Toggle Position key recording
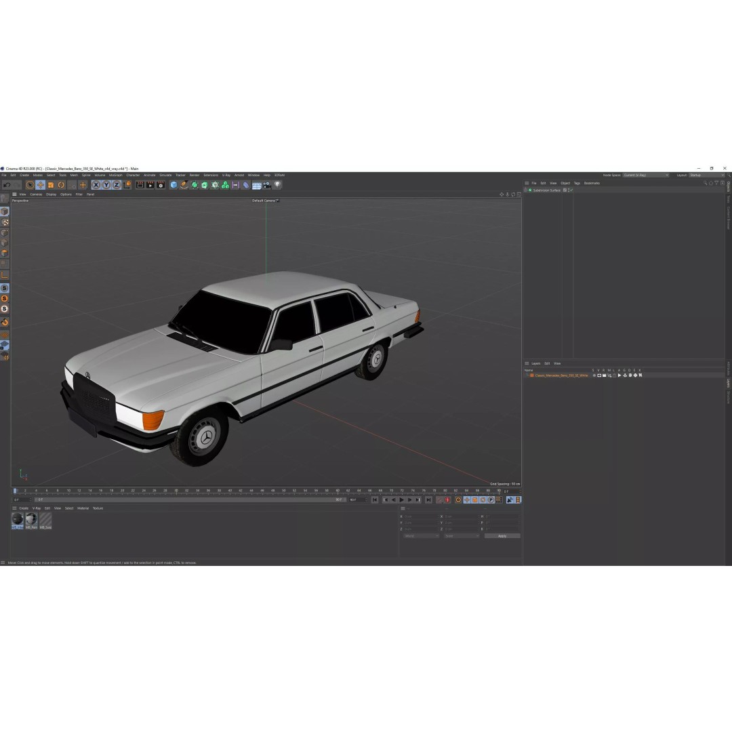This screenshot has height=732, width=732. pos(467,500)
